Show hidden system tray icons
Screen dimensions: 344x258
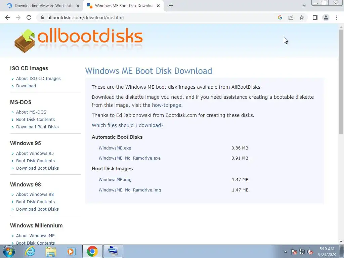[286, 252]
